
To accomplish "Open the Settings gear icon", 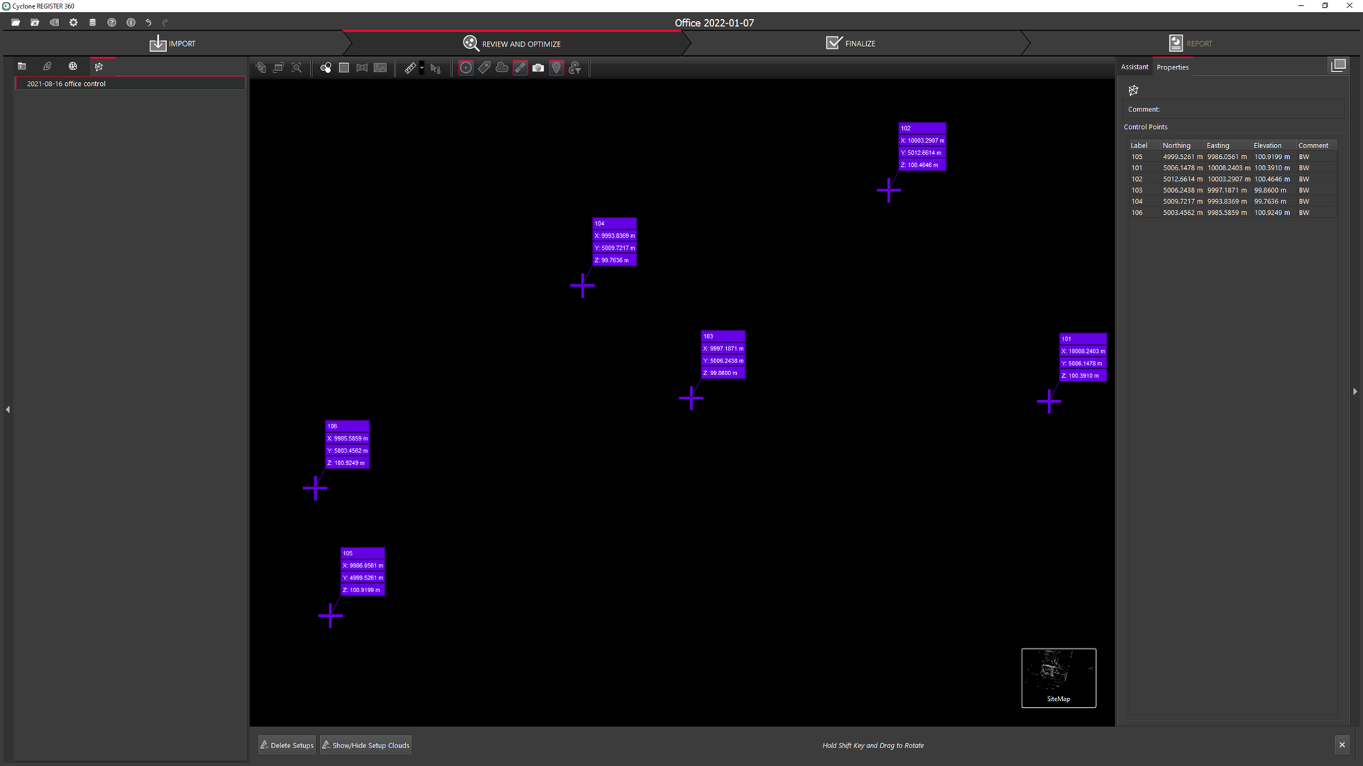I will 73,22.
